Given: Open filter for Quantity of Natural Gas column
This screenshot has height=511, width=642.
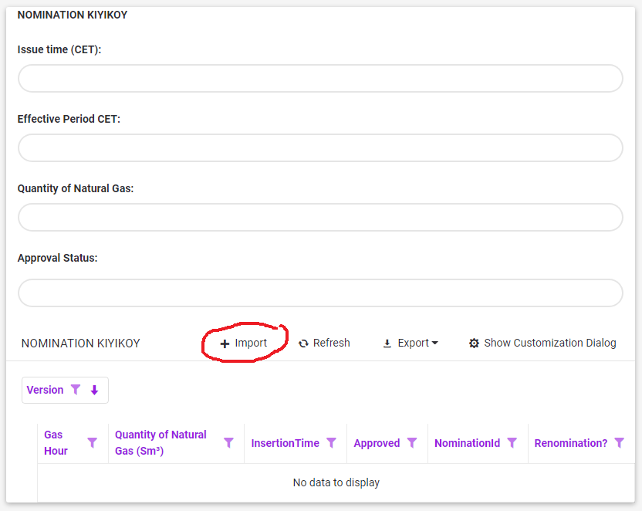Looking at the screenshot, I should pos(228,443).
